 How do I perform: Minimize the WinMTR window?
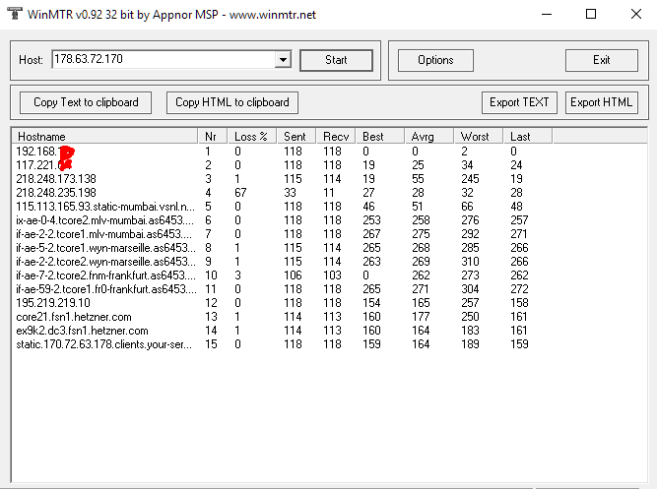point(547,14)
